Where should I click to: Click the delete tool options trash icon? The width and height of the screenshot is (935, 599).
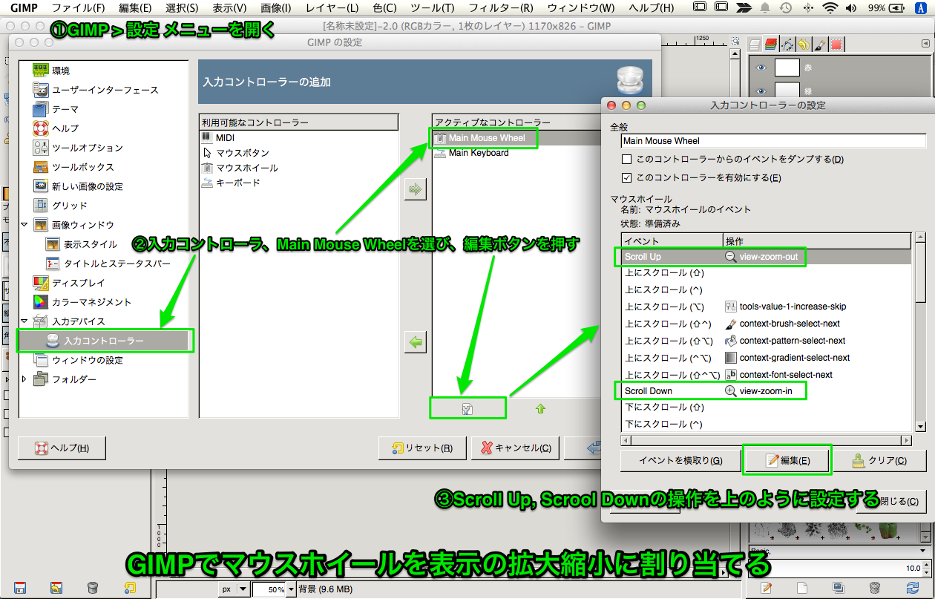[93, 588]
